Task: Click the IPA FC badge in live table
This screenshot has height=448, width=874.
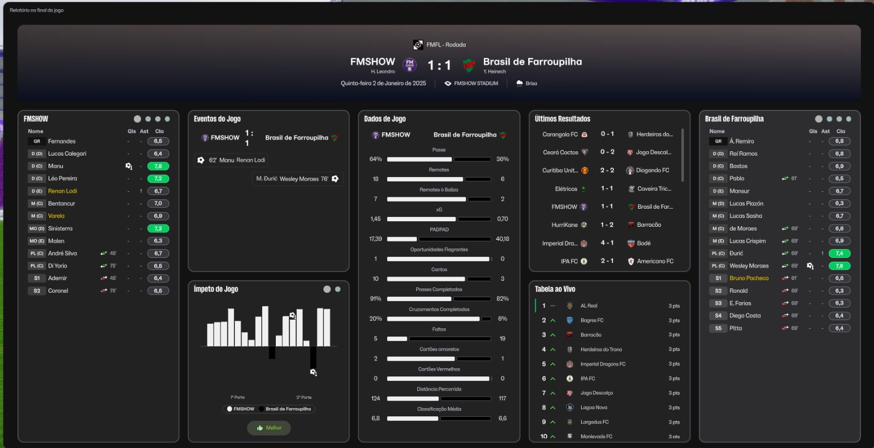Action: click(570, 379)
